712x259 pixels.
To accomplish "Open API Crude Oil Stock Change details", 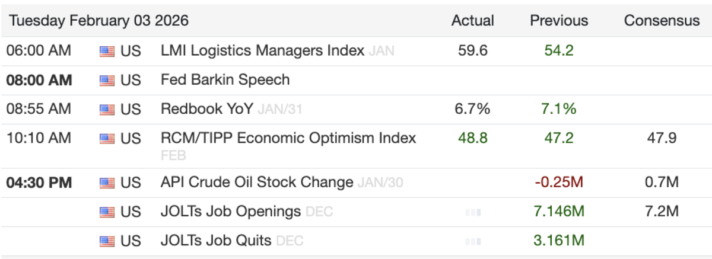I will [257, 183].
